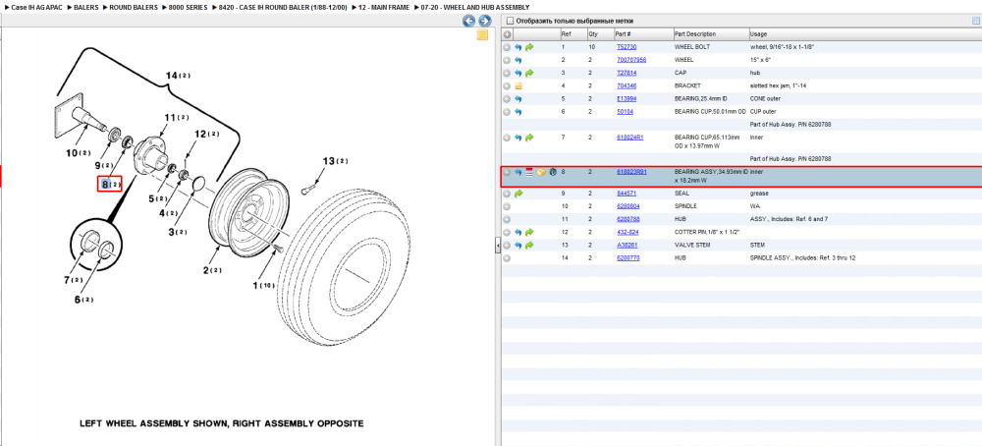The height and width of the screenshot is (446, 982).
Task: Click the green arrow in SEAL row
Action: (518, 194)
